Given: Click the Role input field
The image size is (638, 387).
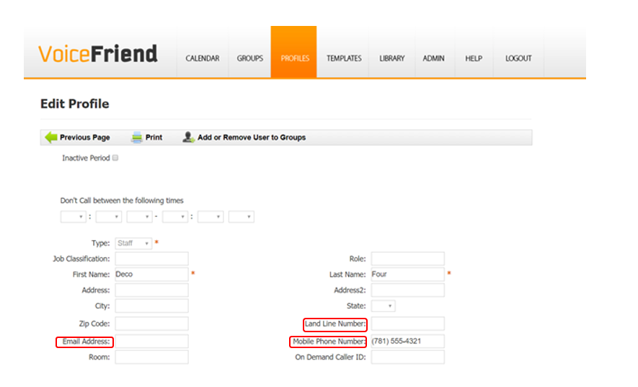Looking at the screenshot, I should [x=408, y=259].
